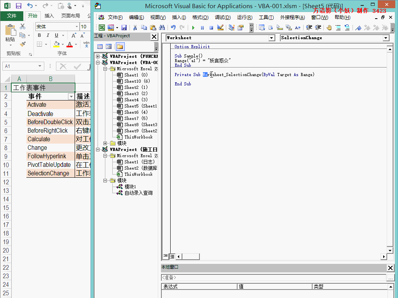Click the Break pause icon
398x298 pixels.
tap(202, 28)
